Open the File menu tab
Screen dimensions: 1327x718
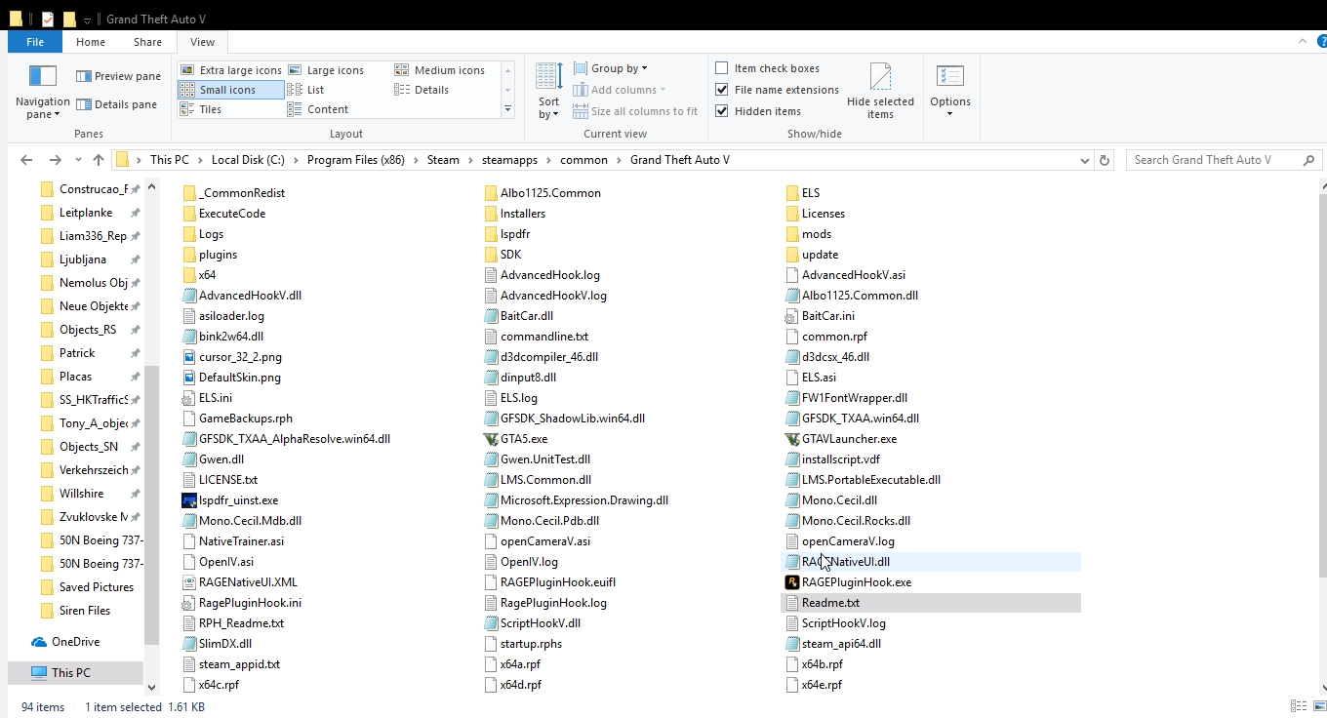[35, 42]
